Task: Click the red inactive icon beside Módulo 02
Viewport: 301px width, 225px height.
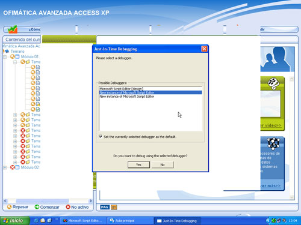Action: (x=13, y=167)
